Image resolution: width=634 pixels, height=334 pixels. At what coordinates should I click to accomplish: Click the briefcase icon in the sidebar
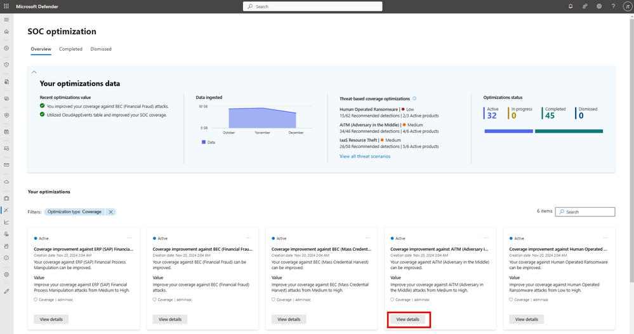point(6,199)
